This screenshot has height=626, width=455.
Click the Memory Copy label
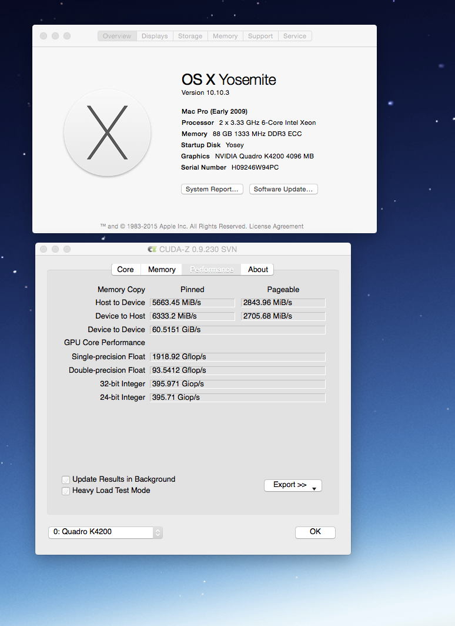coord(121,290)
